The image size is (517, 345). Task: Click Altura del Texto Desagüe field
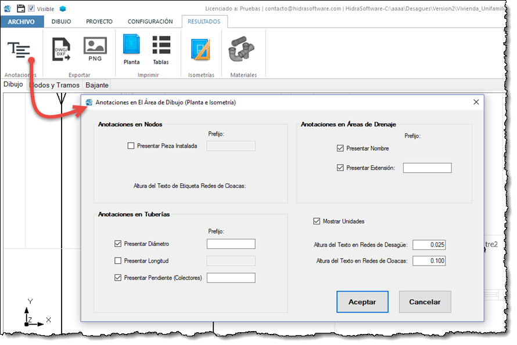(x=429, y=245)
